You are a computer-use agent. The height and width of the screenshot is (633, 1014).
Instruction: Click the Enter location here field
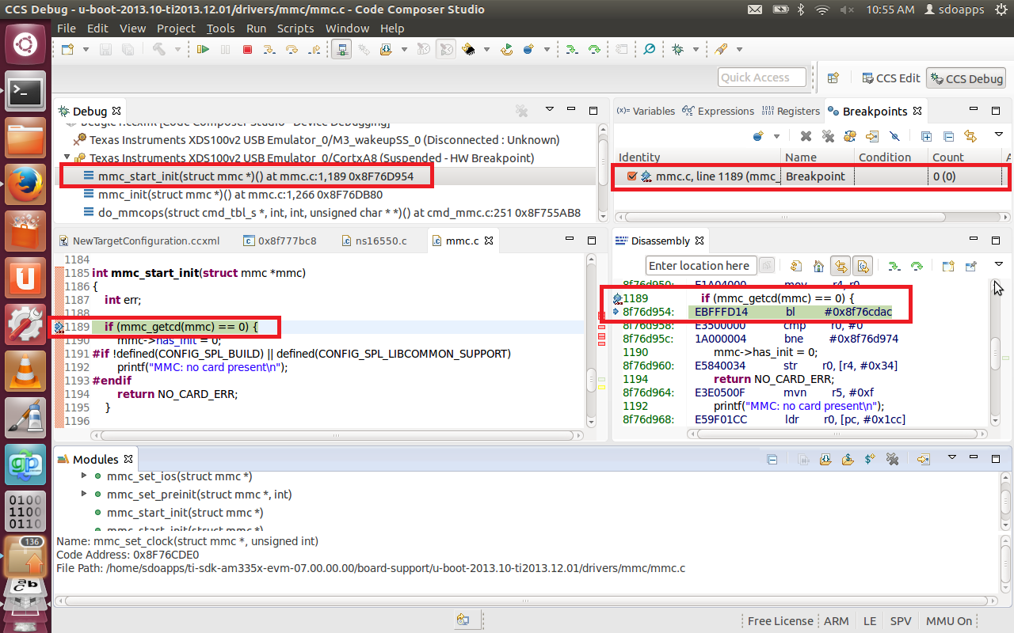[700, 266]
